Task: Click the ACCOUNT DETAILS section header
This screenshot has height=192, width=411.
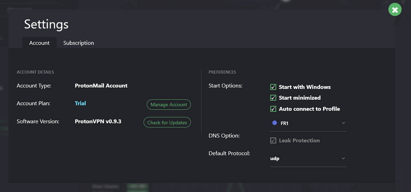Action: point(36,72)
